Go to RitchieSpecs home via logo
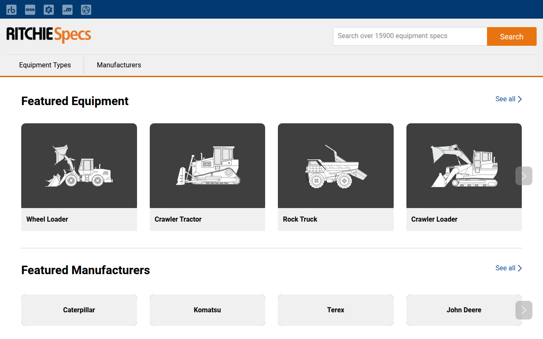The height and width of the screenshot is (339, 543). click(x=49, y=35)
